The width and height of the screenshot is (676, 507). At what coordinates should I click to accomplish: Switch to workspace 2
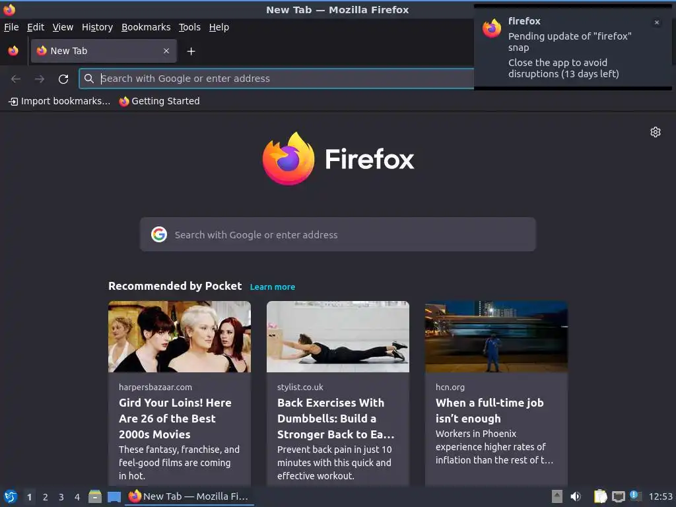point(46,496)
